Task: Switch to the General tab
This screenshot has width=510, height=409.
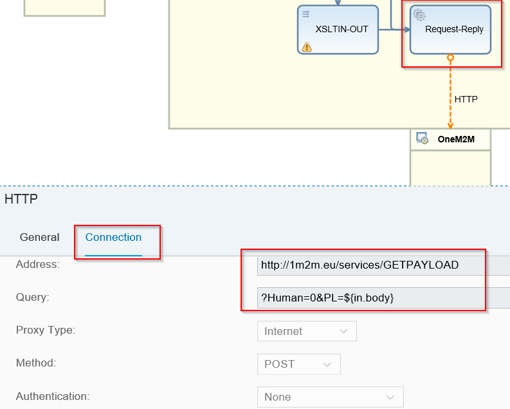Action: pyautogui.click(x=39, y=237)
